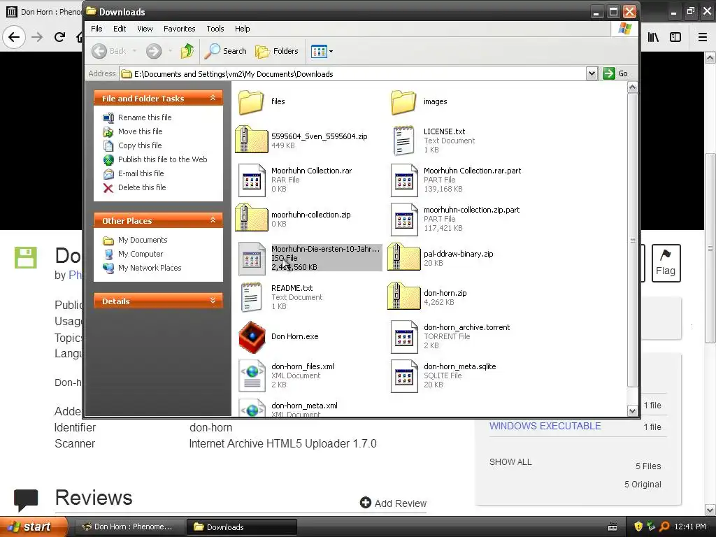The image size is (716, 537).
Task: Open the WINDOWS EXECUTABLE download link
Action: [545, 426]
